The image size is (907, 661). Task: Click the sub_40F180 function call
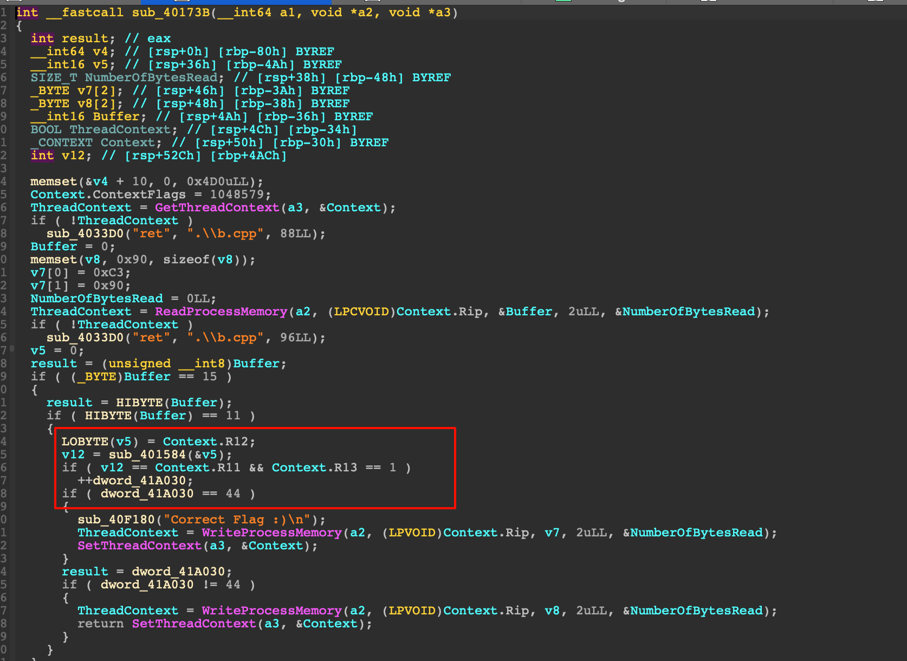[x=116, y=520]
